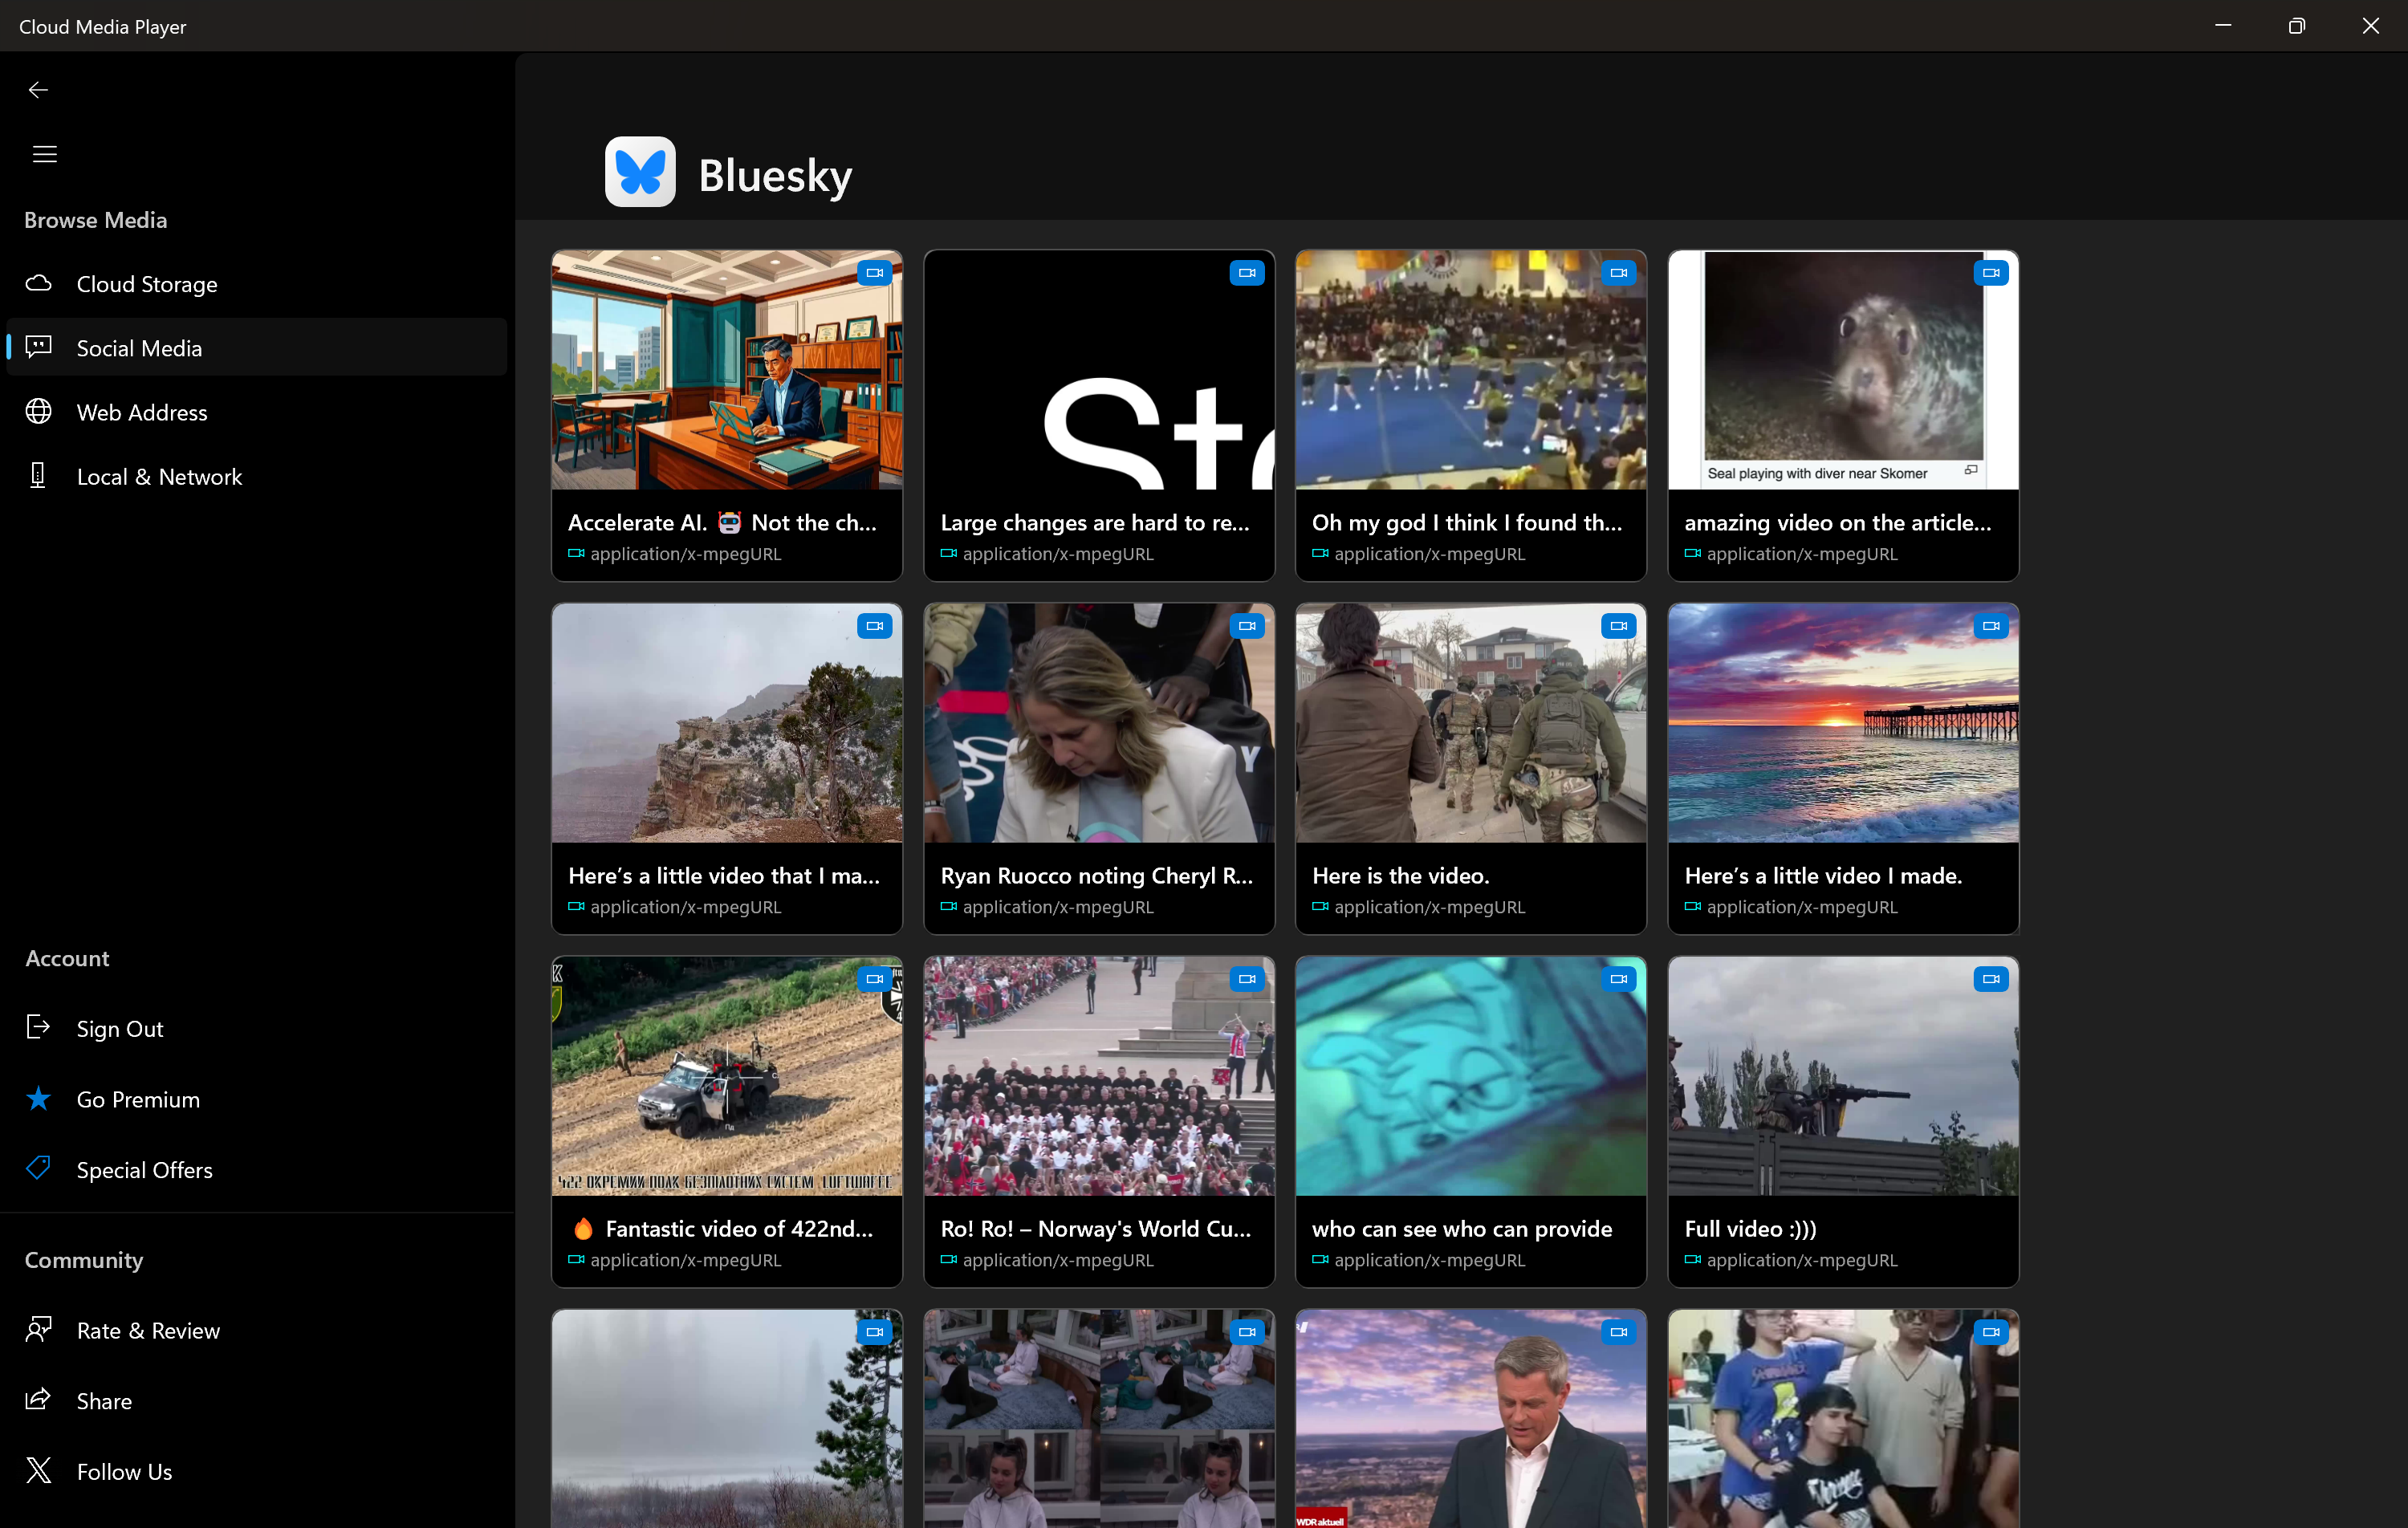
Task: Click title 'Here is the video.'
Action: (1400, 875)
